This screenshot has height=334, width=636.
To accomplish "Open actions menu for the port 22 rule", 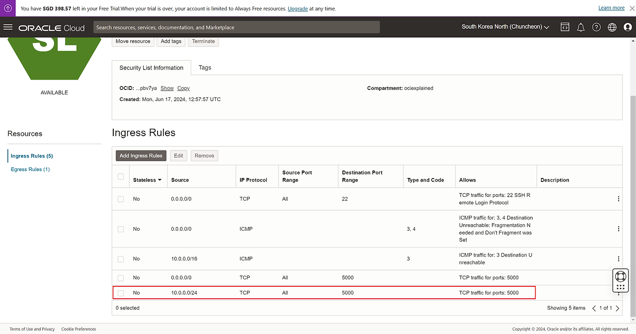I will [618, 199].
